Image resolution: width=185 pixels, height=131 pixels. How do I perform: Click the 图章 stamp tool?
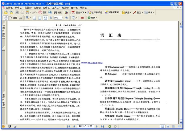(x=43, y=12)
